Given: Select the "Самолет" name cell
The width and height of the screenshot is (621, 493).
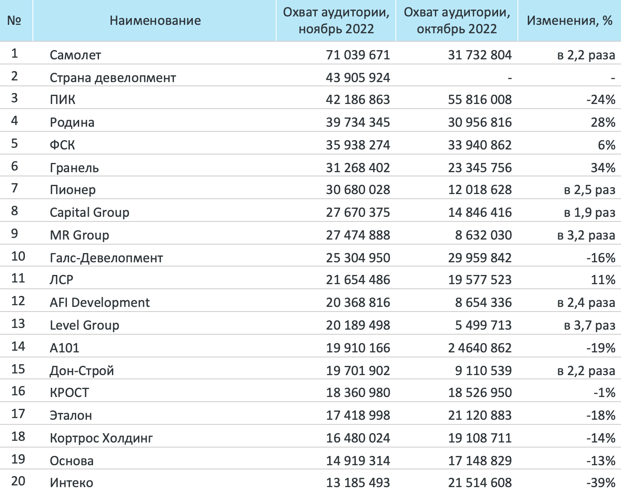Looking at the screenshot, I should [75, 55].
